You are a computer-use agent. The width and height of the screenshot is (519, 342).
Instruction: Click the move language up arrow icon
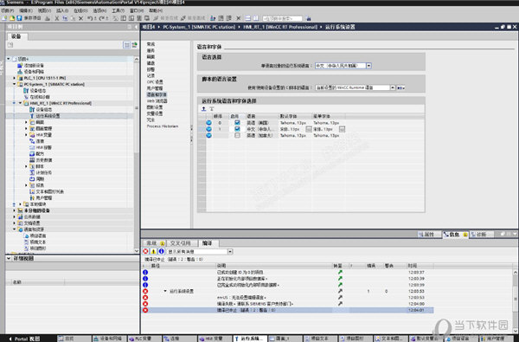coord(203,109)
